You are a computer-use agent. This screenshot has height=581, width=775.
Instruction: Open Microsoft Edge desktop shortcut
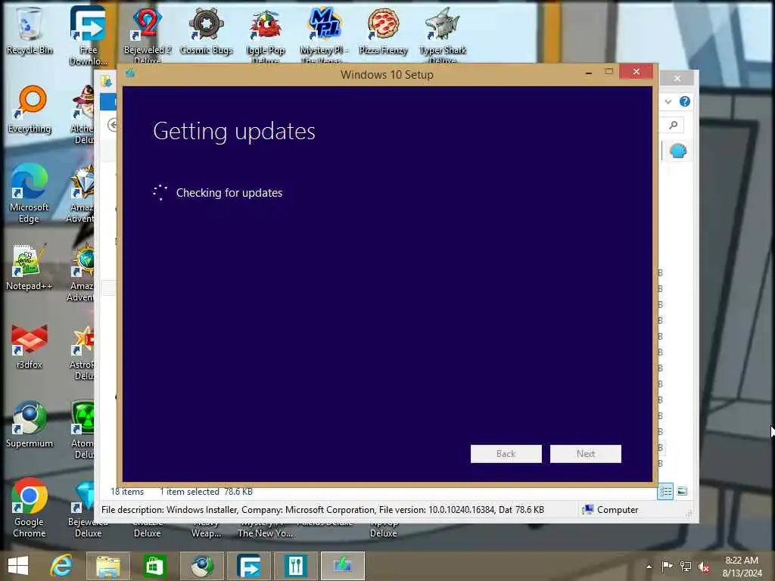tap(30, 194)
